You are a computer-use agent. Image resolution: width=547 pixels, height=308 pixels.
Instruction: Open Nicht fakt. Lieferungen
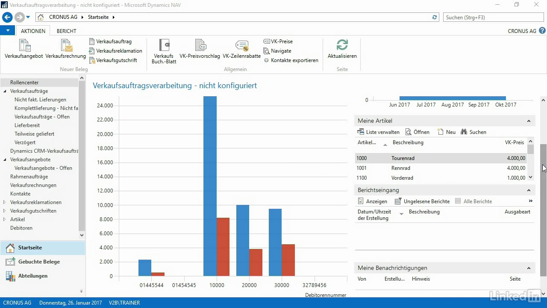click(x=40, y=100)
